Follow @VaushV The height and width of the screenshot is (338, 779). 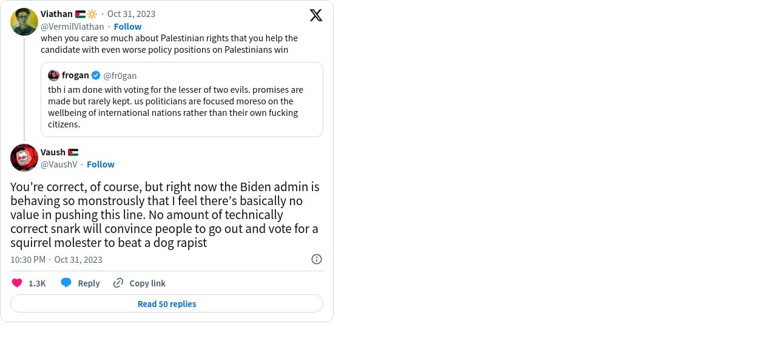point(101,164)
